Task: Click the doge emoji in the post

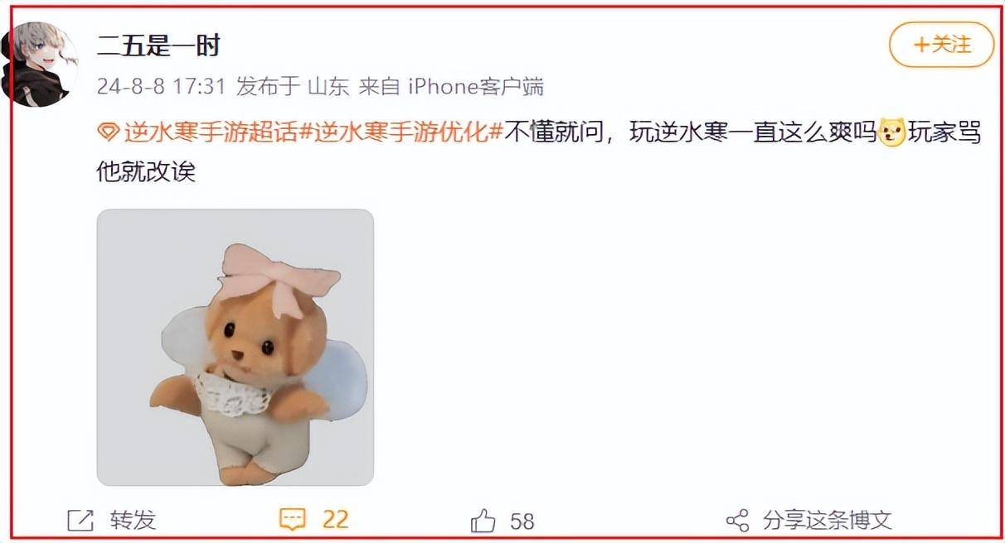Action: point(892,132)
